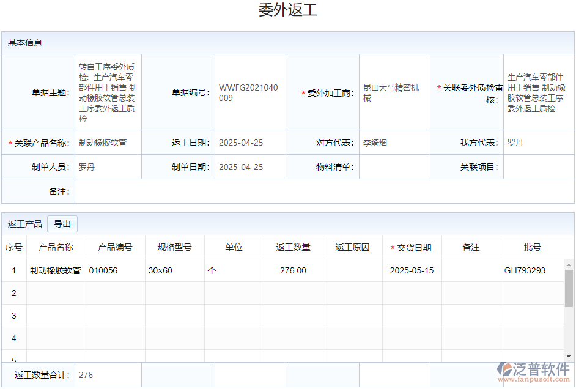Image resolution: width=576 pixels, height=389 pixels.
Task: Click the empty 关联项目 field
Action: pos(538,167)
